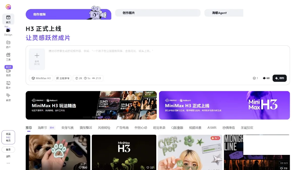302x170 pixels.
Task: Open the 21:9 aspect ratio setting
Action: pyautogui.click(x=96, y=78)
